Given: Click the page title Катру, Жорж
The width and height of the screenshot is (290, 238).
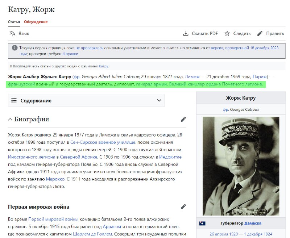Looking at the screenshot, I should pyautogui.click(x=31, y=9).
